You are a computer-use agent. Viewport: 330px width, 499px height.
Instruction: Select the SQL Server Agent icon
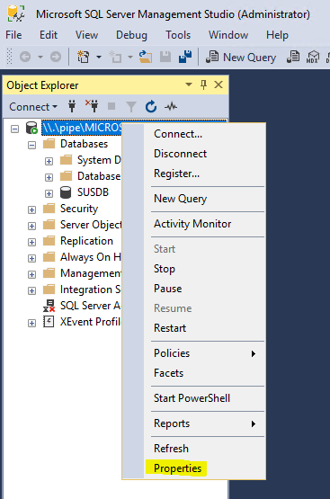[49, 306]
